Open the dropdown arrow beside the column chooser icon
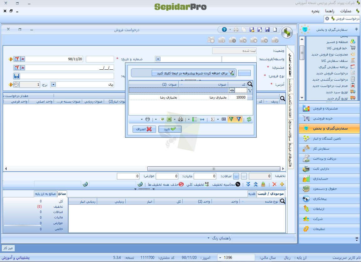 [x=189, y=119]
